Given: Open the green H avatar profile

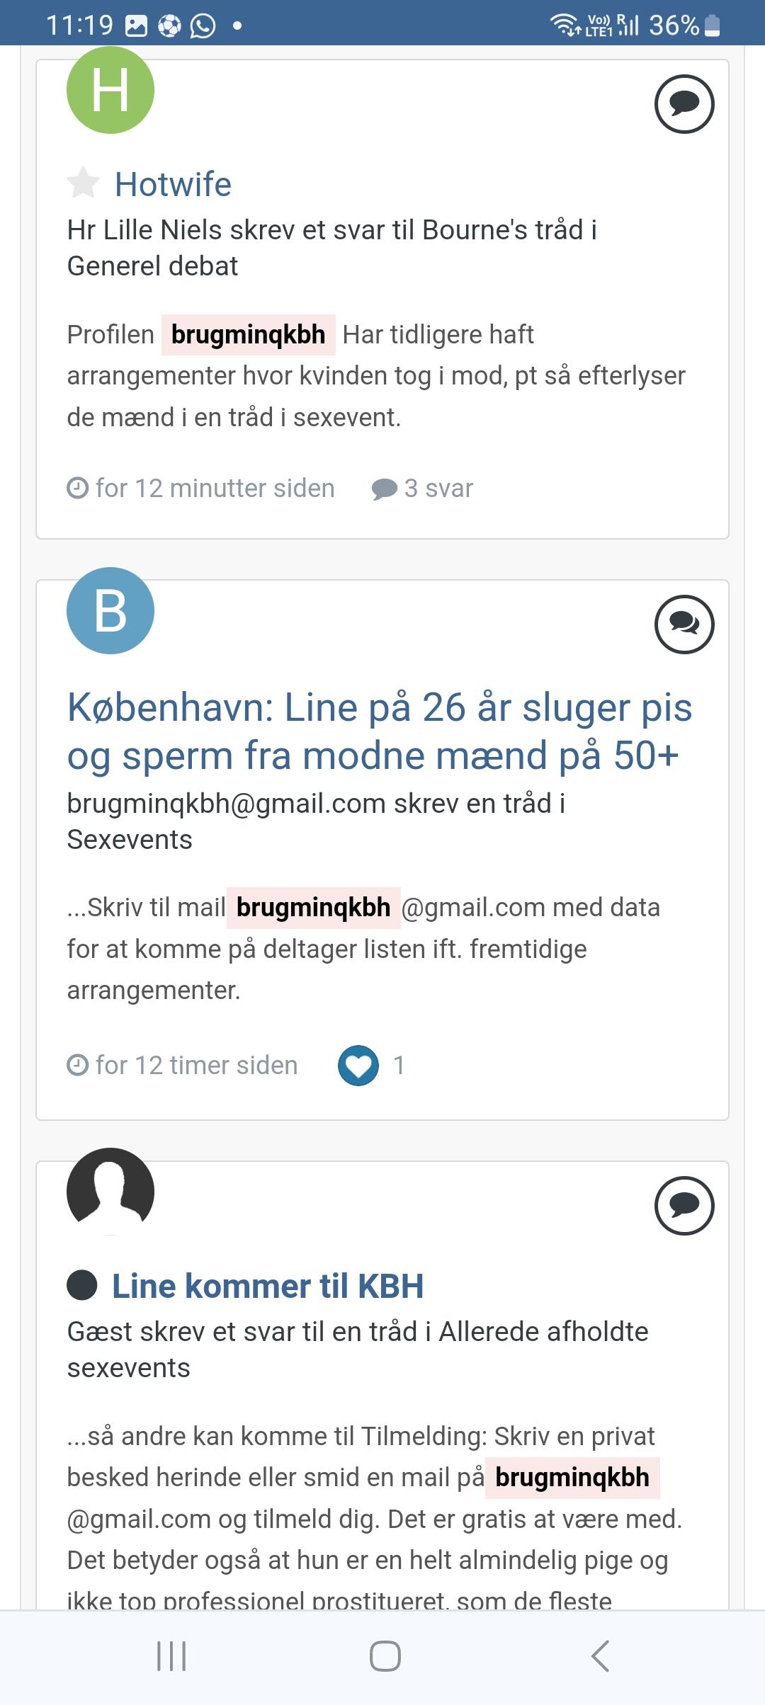Looking at the screenshot, I should [x=110, y=89].
